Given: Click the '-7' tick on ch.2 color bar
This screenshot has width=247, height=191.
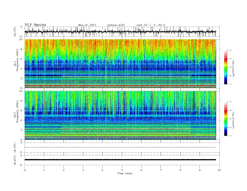Looking at the screenshot, I should [x=230, y=136].
